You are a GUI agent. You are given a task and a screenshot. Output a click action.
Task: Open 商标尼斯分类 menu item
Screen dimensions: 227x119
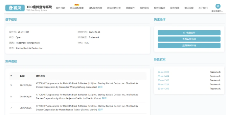[x=114, y=8]
